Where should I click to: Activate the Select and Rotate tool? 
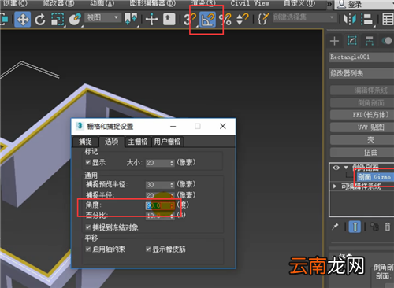[x=40, y=20]
